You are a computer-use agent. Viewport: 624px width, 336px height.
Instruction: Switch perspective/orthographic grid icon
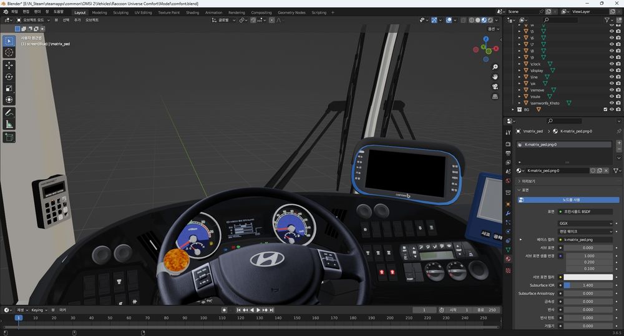tap(495, 96)
